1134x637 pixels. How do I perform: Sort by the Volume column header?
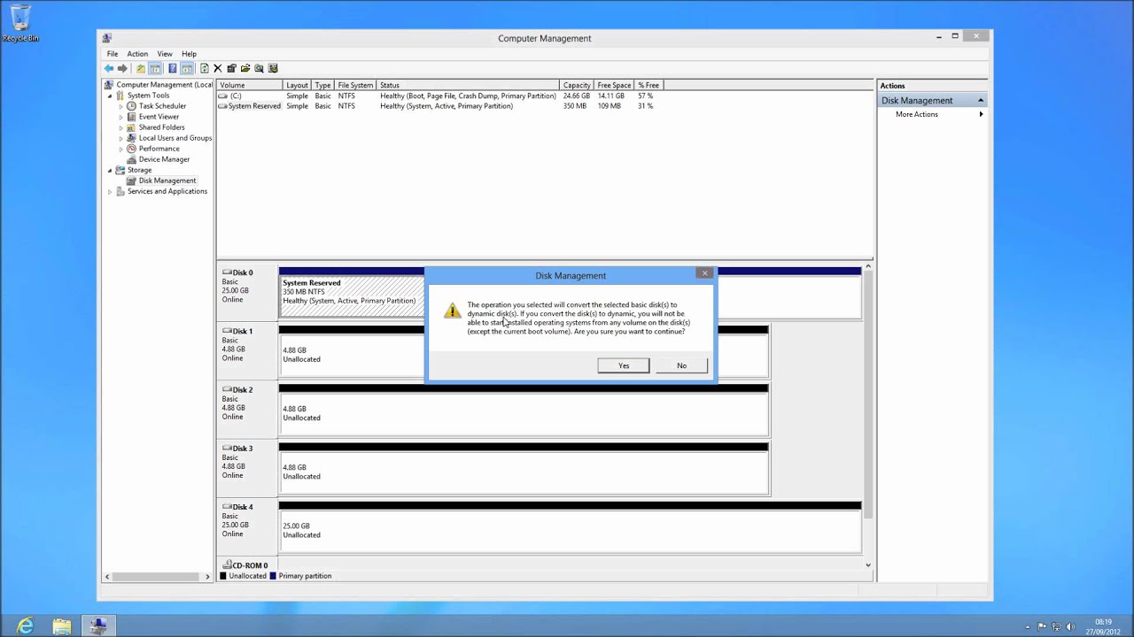coord(250,85)
